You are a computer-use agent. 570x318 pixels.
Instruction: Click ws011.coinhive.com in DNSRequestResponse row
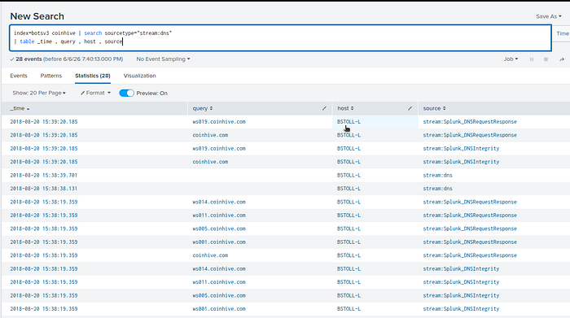click(219, 216)
